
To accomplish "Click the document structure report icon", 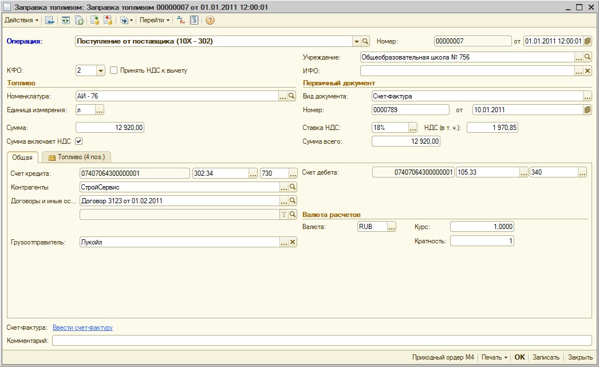I will click(194, 20).
